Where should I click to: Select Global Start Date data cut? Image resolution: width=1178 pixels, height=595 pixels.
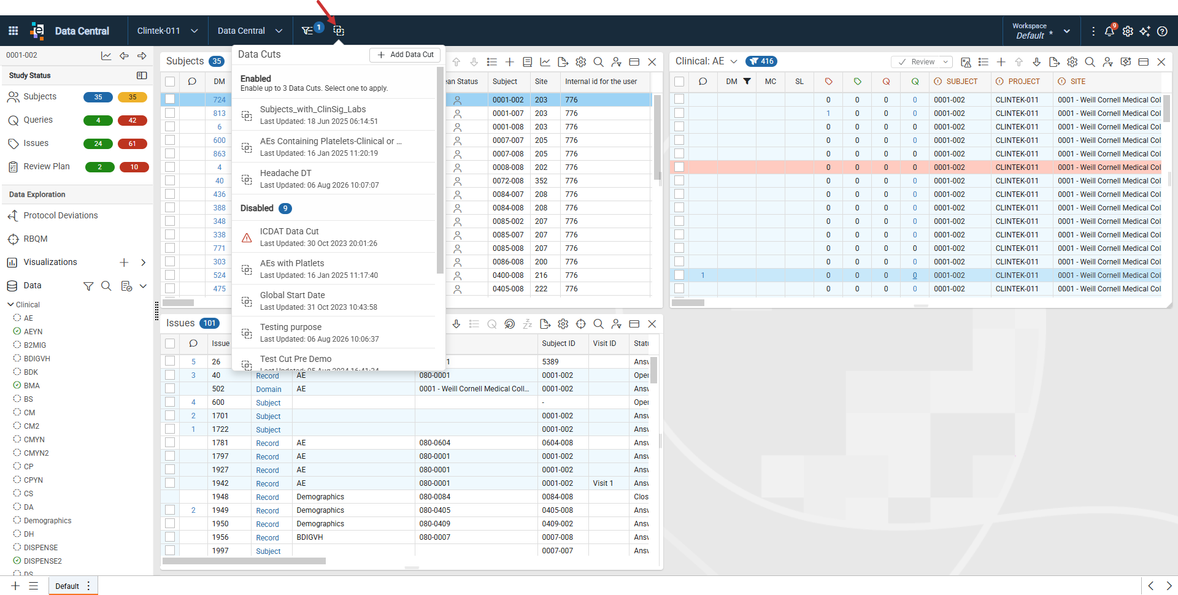coord(333,301)
